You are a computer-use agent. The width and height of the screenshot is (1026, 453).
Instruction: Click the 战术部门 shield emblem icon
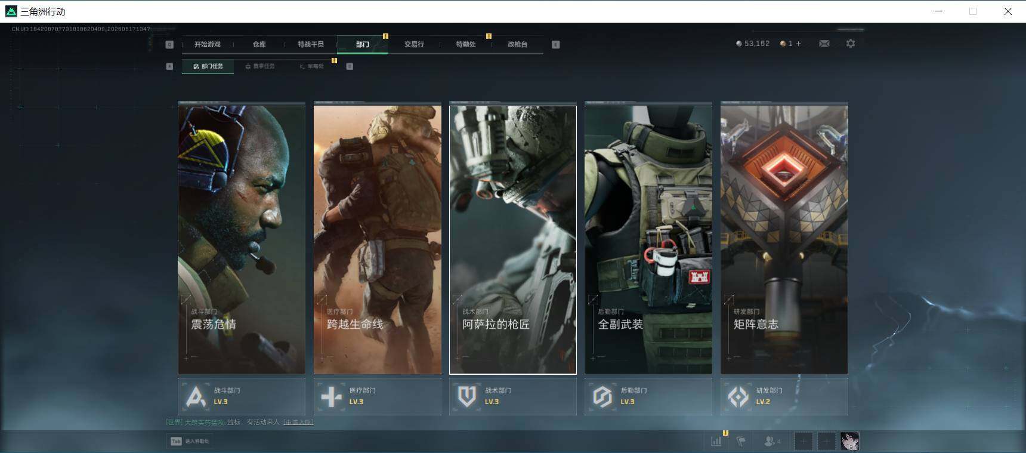(x=467, y=396)
